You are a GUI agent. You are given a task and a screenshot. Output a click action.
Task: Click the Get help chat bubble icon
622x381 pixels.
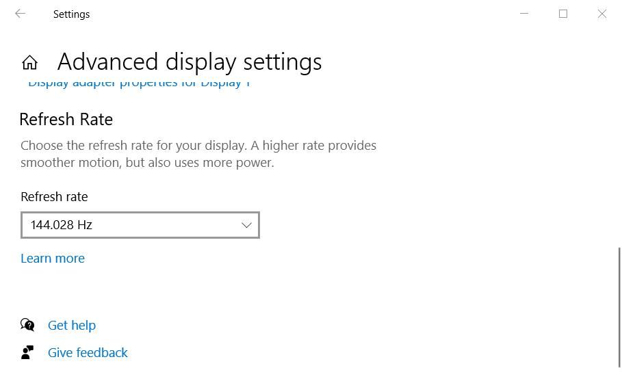[27, 325]
